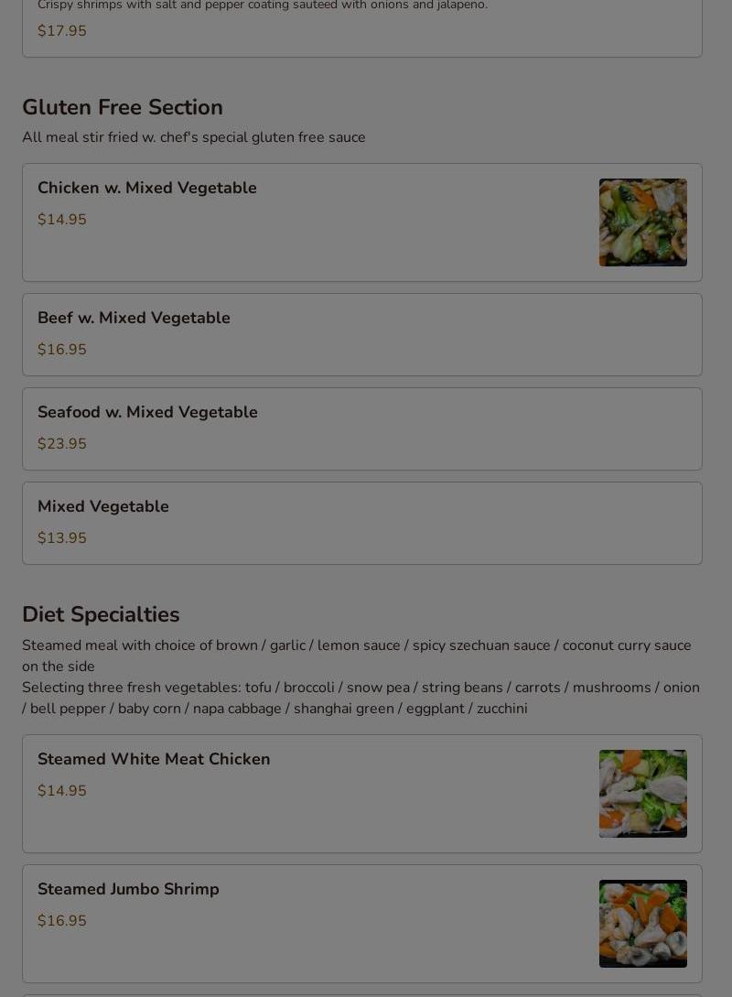Screen dimensions: 732x997
Task: Click the $13.95 Mixed Vegetable price
Action: (62, 538)
